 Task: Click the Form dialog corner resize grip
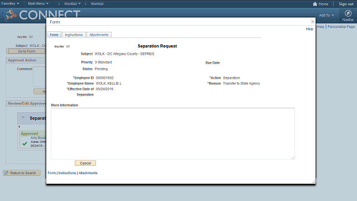click(x=313, y=181)
